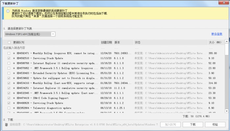This screenshot has width=230, height=131.
Task: Select the row text KB4474419 - SHA-2 Code Signing Support
Action: (42, 98)
